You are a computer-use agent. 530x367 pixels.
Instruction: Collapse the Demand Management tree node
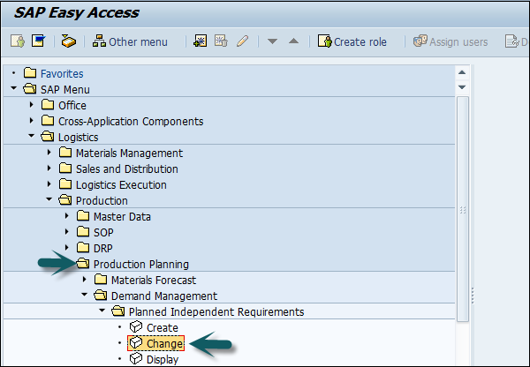85,296
